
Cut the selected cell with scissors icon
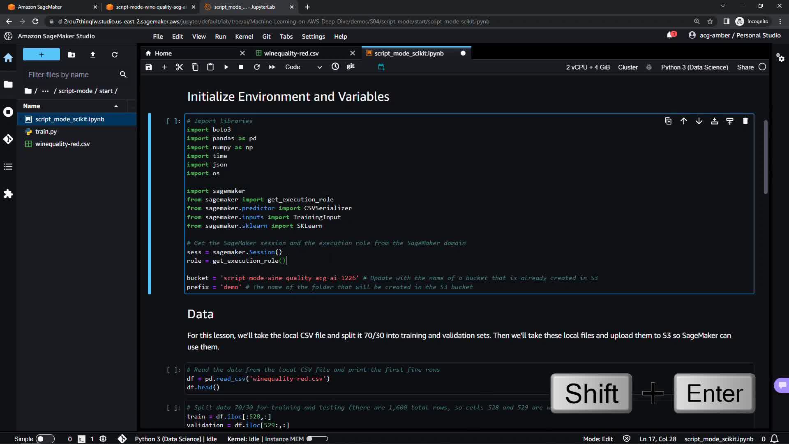180,67
